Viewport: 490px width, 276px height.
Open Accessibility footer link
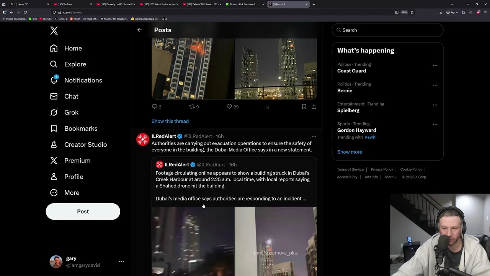point(347,177)
